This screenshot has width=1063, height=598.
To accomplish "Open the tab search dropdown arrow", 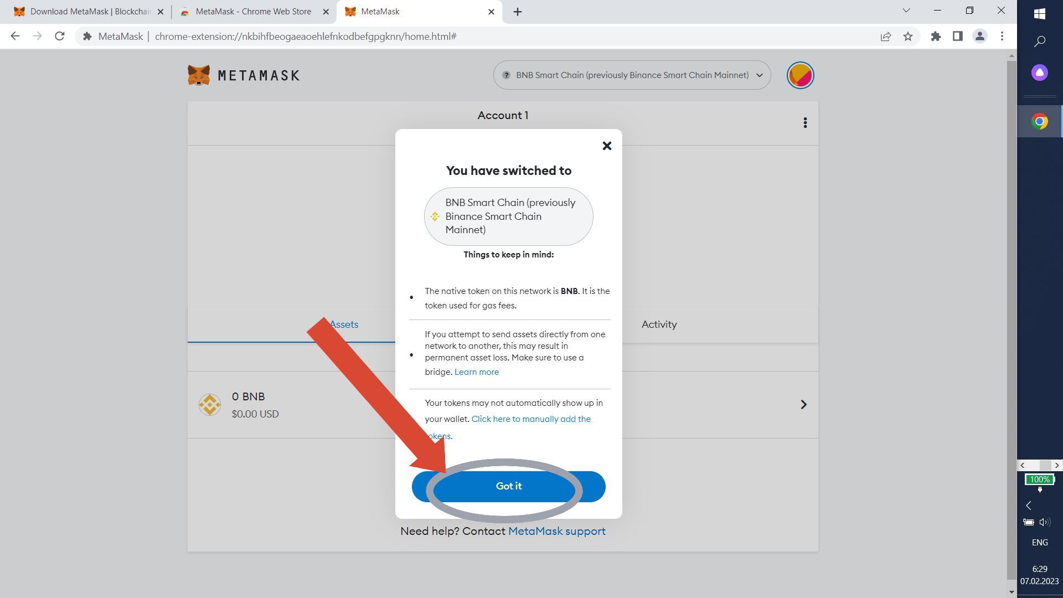I will (906, 11).
